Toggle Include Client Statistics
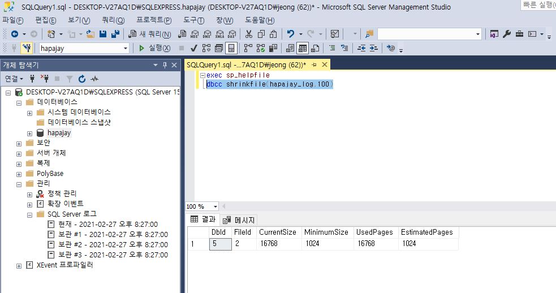556x293 pixels. (273, 48)
